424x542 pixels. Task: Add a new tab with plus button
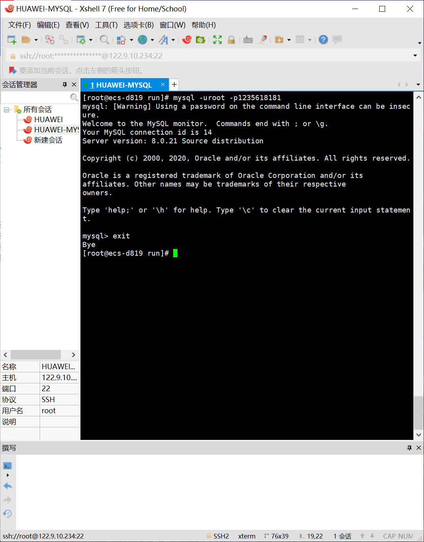(174, 84)
